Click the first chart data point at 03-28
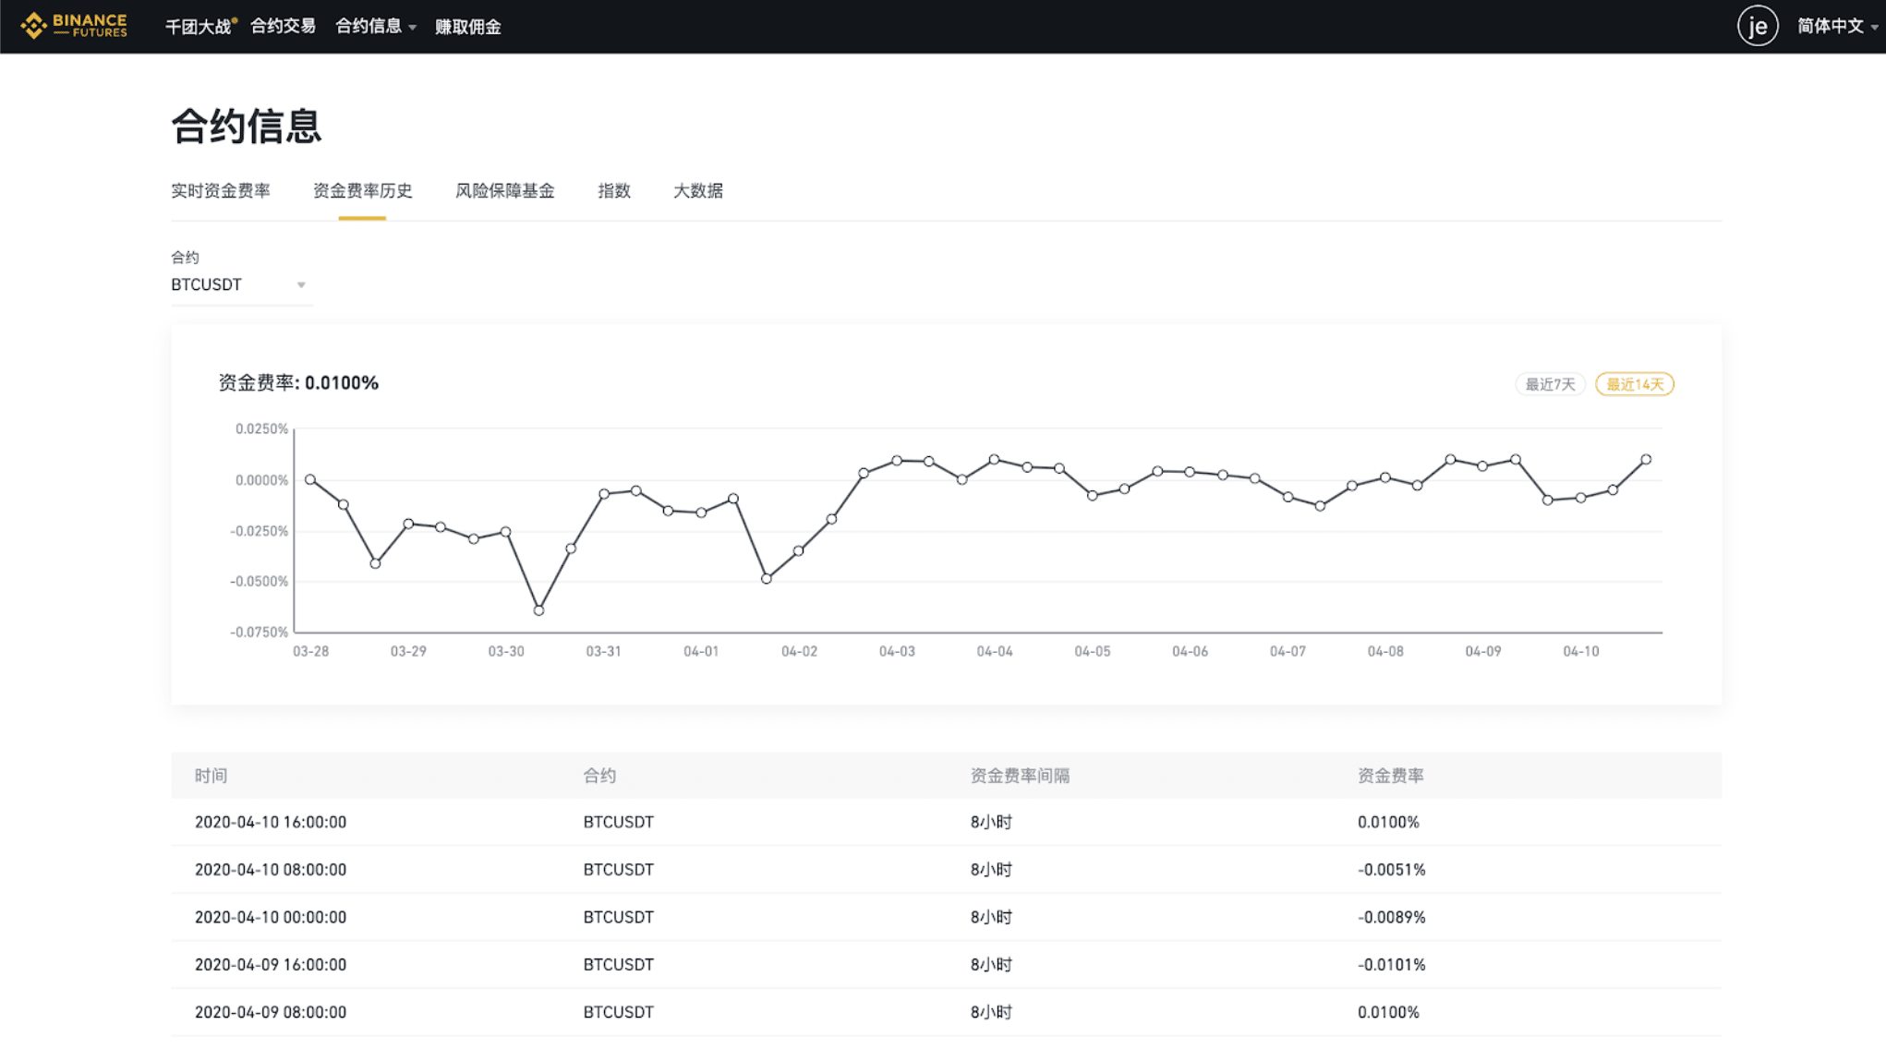This screenshot has width=1886, height=1049. 310,479
